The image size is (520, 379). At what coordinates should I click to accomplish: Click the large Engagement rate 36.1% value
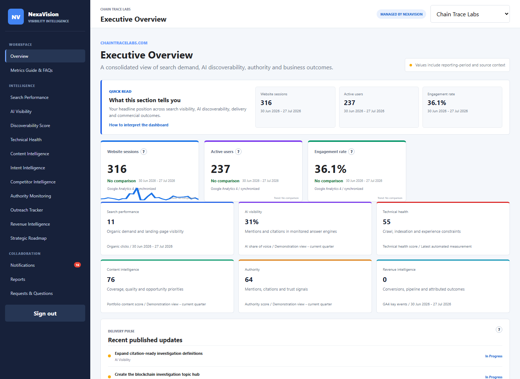pos(330,169)
